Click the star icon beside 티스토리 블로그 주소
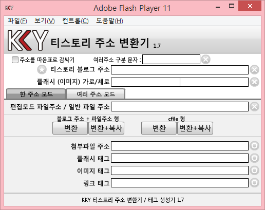The height and width of the screenshot is (210, 265). coord(42,70)
